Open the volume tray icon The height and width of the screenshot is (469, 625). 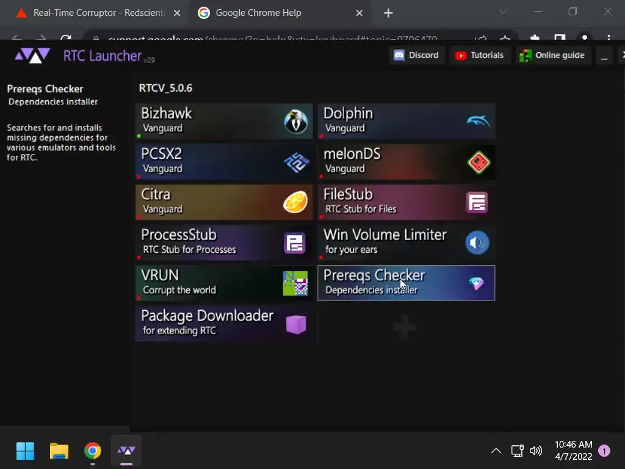tap(536, 451)
